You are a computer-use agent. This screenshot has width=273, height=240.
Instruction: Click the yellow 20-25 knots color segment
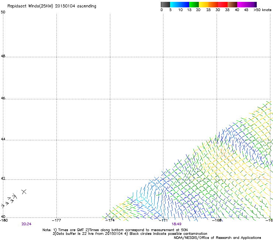204,4
